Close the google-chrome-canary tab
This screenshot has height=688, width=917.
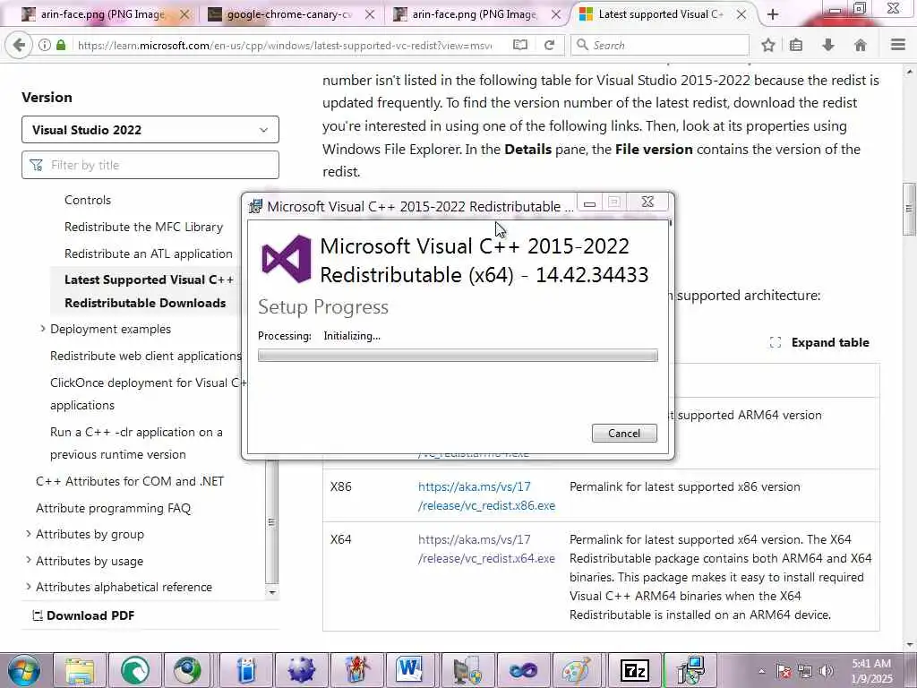click(370, 14)
